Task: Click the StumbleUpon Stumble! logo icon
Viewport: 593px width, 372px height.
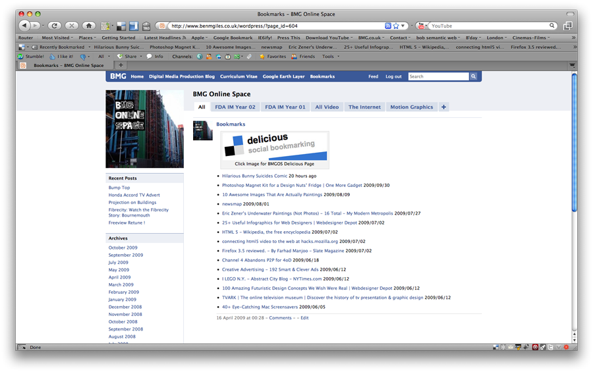Action: (20, 57)
